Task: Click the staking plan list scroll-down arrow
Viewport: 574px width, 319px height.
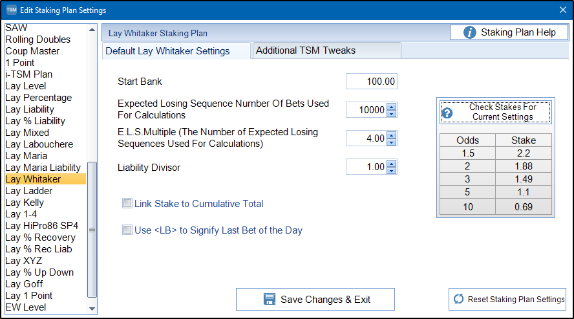Action: (92, 309)
